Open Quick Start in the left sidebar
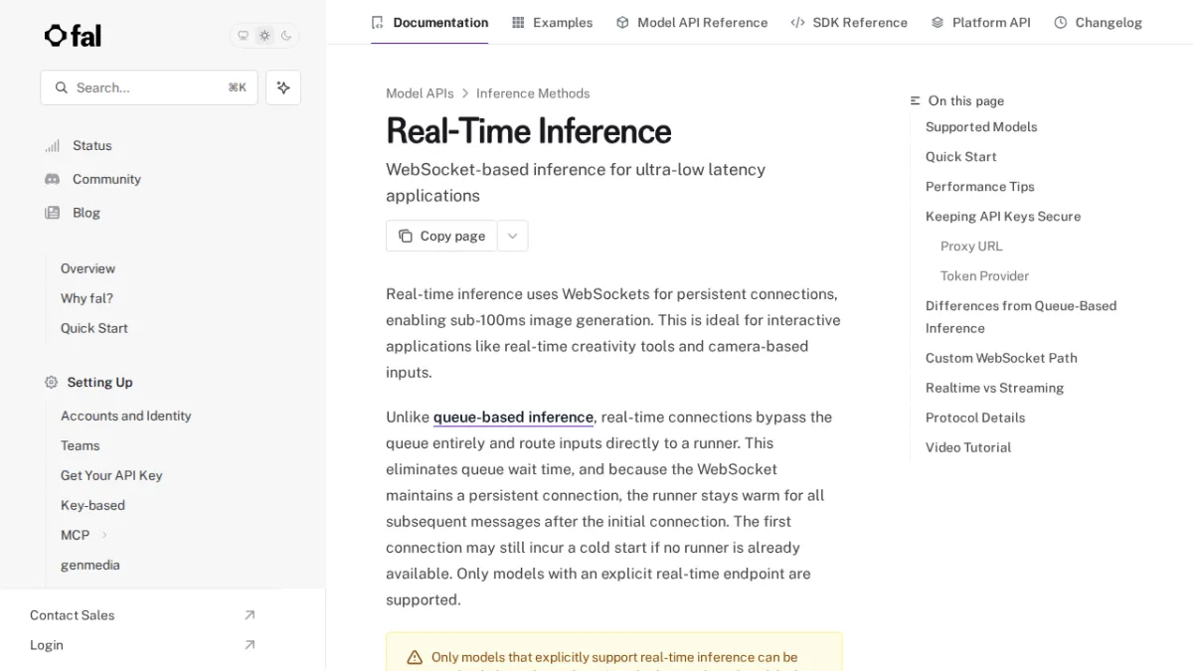Image resolution: width=1193 pixels, height=671 pixels. (94, 328)
